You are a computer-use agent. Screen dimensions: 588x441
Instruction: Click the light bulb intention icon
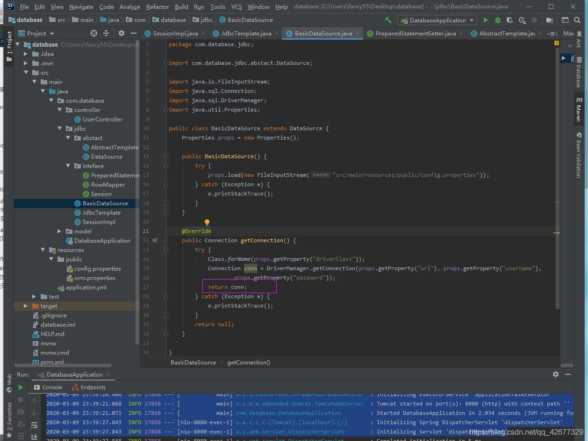pyautogui.click(x=207, y=223)
